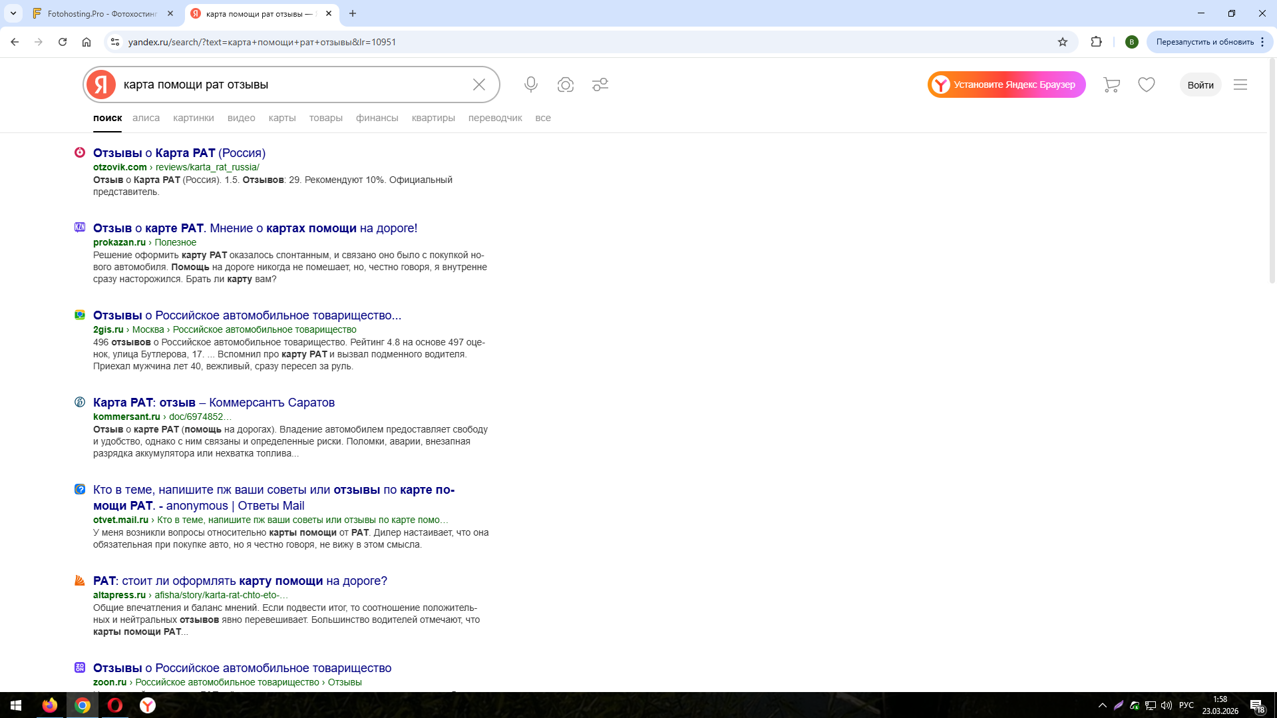This screenshot has height=718, width=1277.
Task: Click the otzovik favicon beside first result
Action: (x=80, y=152)
